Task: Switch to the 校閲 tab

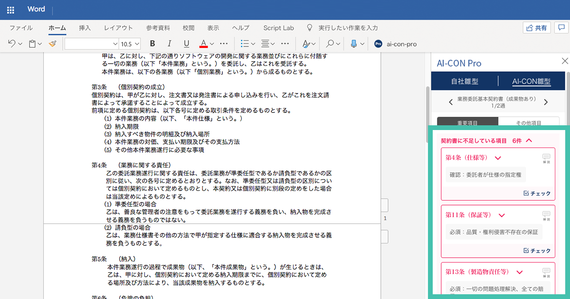Action: 189,28
